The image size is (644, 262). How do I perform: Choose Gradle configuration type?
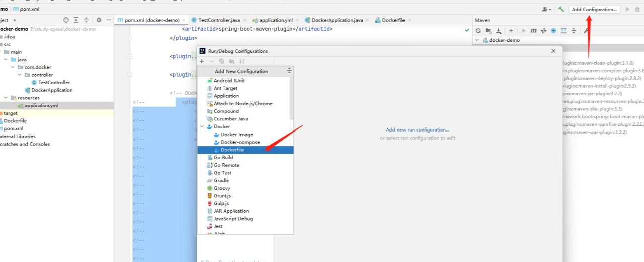tap(221, 180)
